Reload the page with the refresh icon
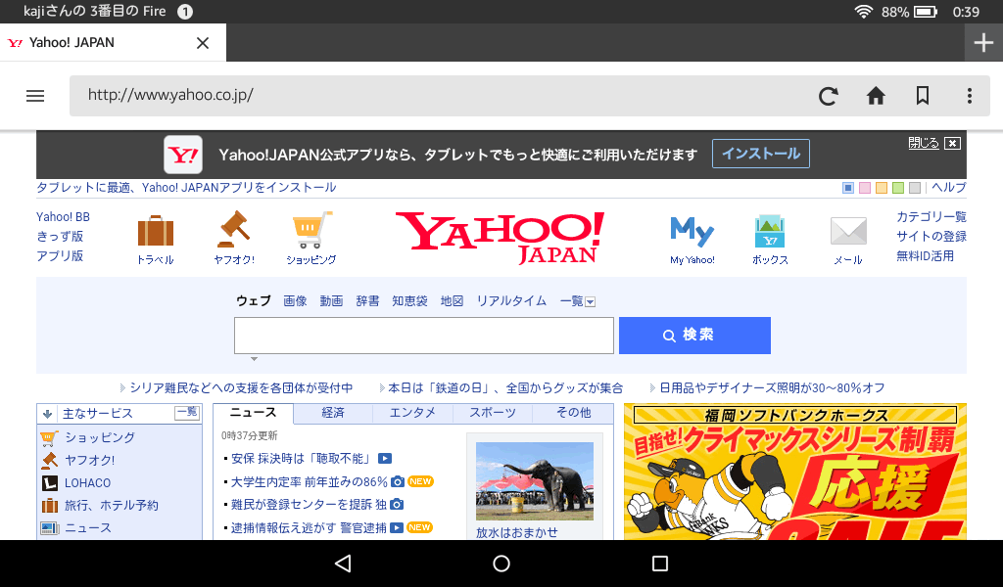Screen dimensions: 1003x587 coord(828,96)
